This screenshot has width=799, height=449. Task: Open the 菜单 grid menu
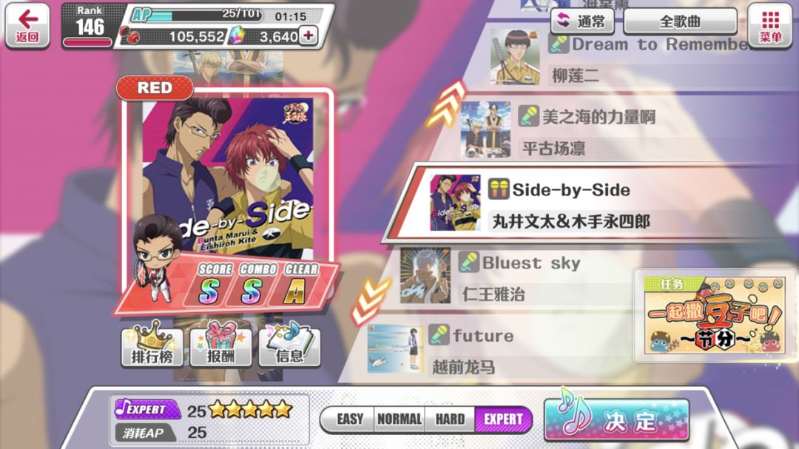pyautogui.click(x=770, y=26)
